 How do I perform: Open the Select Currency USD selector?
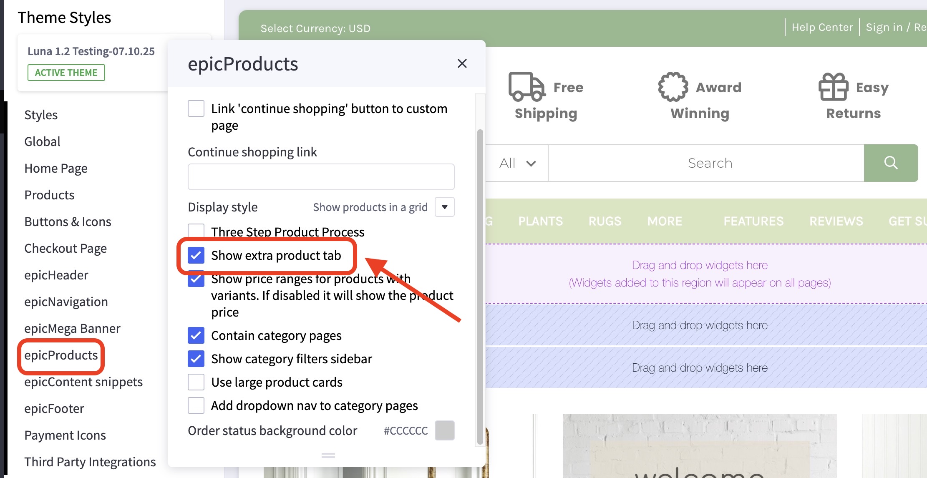315,28
